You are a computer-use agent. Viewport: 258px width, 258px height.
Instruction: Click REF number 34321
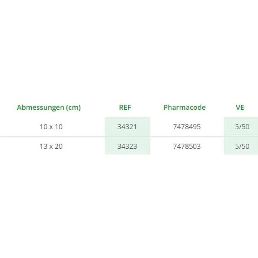[127, 127]
